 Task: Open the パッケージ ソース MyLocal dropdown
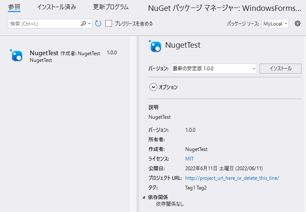275,23
